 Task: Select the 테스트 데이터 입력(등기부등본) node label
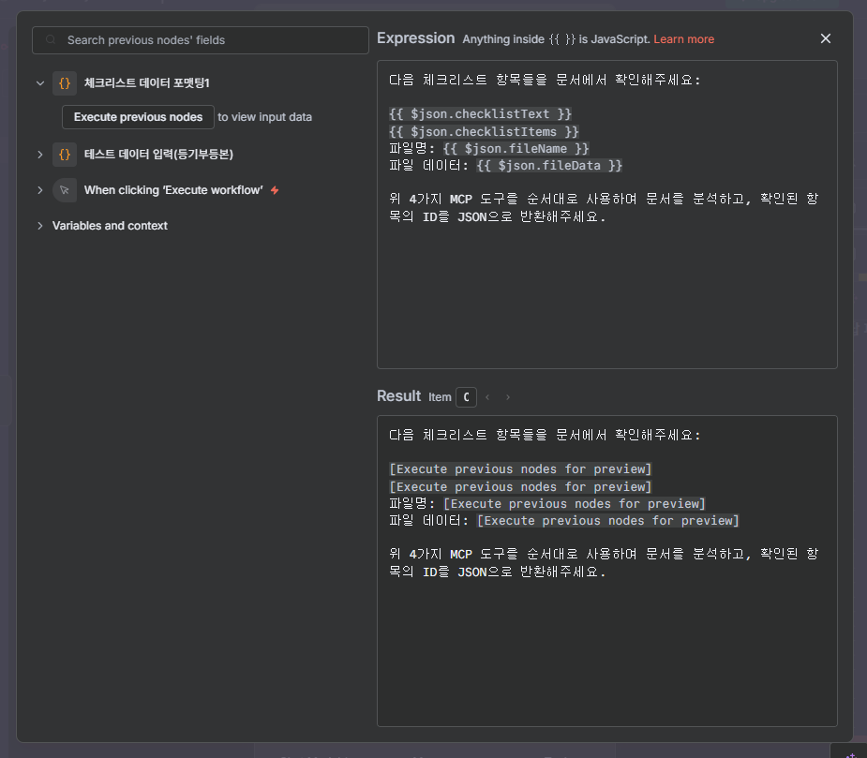pos(158,155)
